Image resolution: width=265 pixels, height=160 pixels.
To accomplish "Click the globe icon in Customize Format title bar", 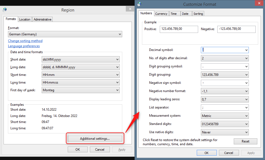I will pyautogui.click(x=139, y=4).
